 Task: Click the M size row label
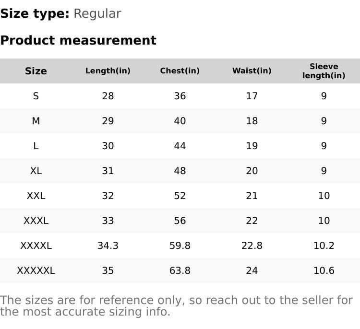(36, 121)
